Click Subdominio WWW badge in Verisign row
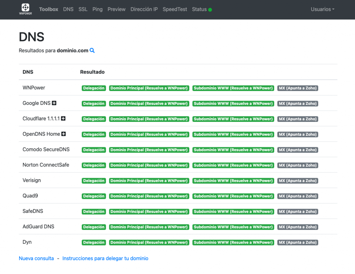This screenshot has width=355, height=274. point(233,181)
